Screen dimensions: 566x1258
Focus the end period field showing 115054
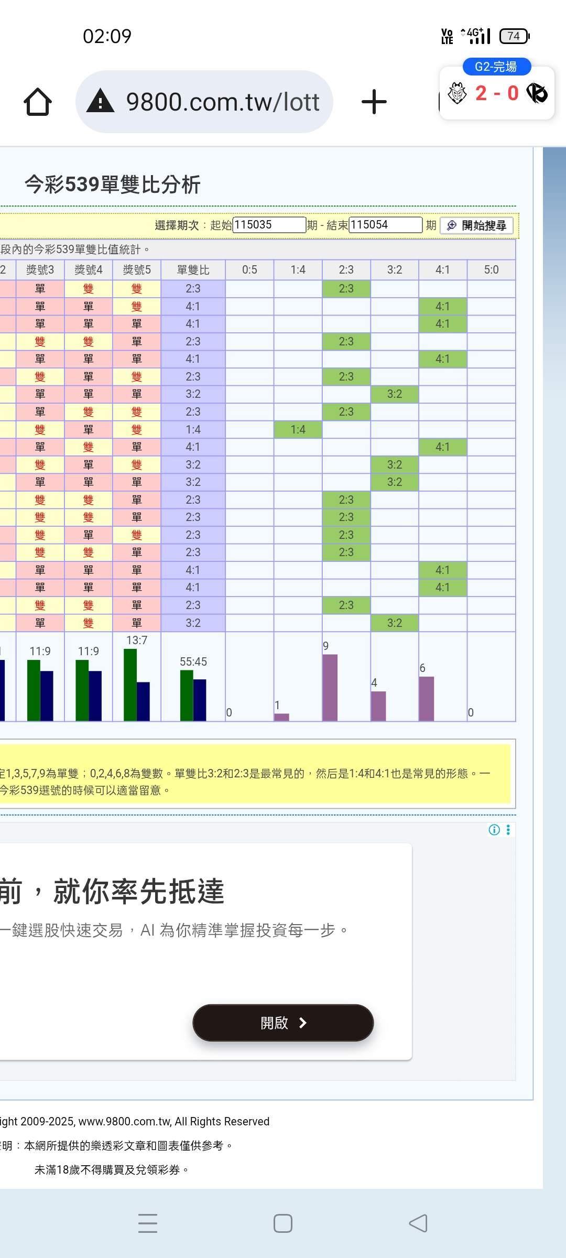tap(385, 225)
